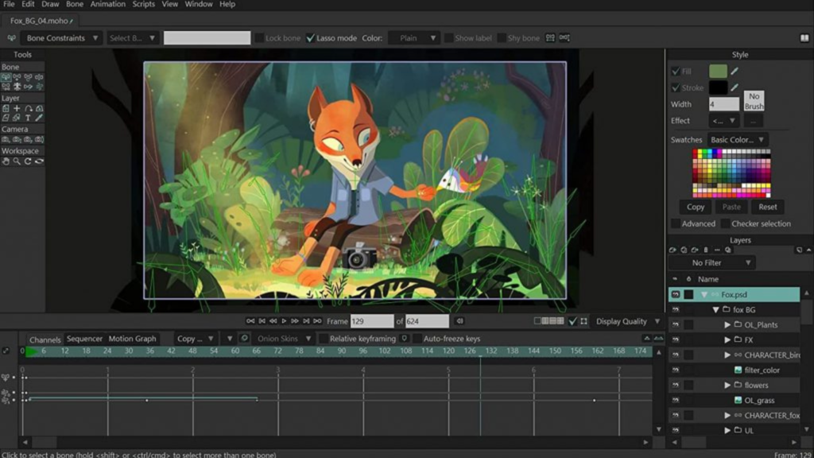This screenshot has width=814, height=458.
Task: Select the Zoom workspace magnifier tool
Action: pyautogui.click(x=17, y=160)
